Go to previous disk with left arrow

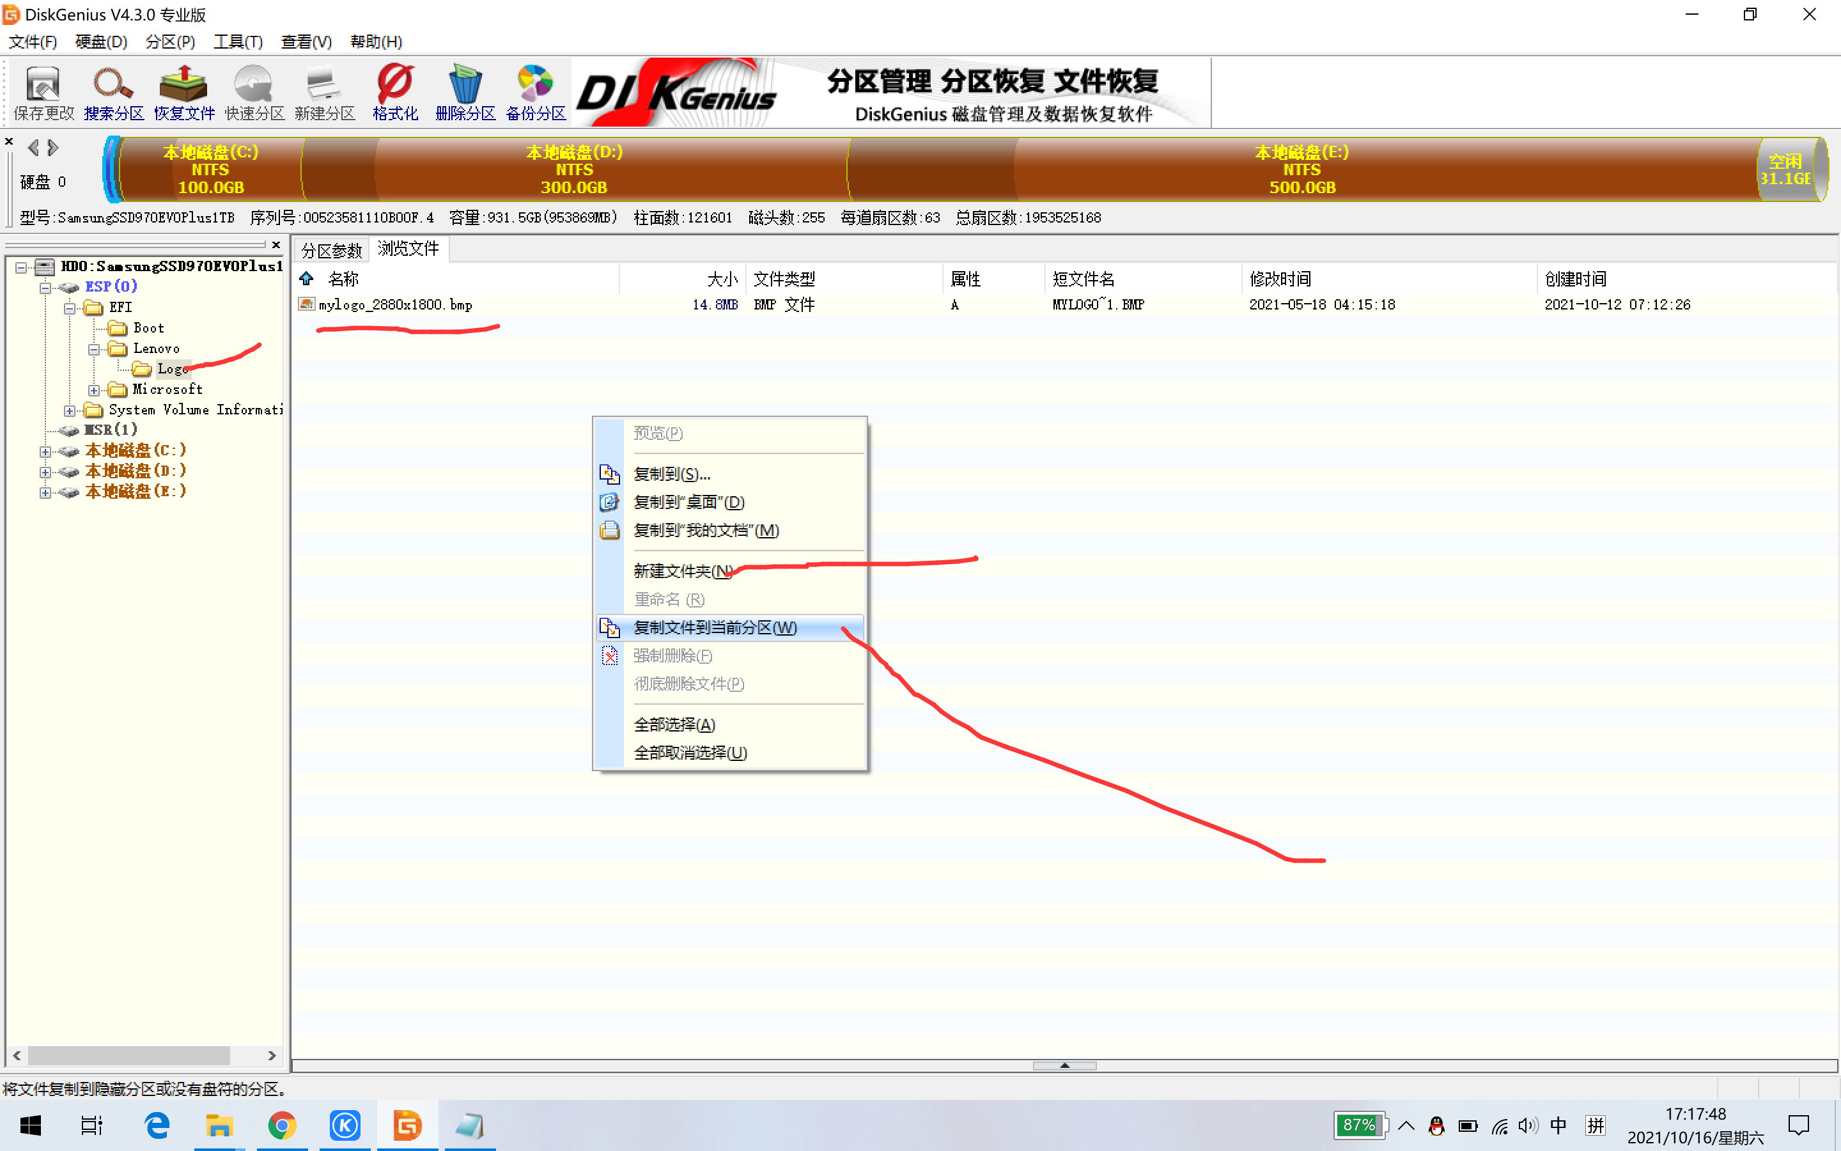coord(33,147)
